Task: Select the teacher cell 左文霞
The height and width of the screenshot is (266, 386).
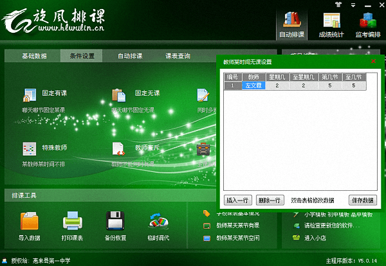Action: (252, 85)
